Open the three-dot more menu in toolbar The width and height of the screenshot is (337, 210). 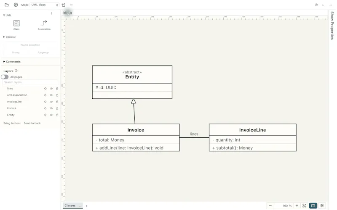click(x=71, y=5)
